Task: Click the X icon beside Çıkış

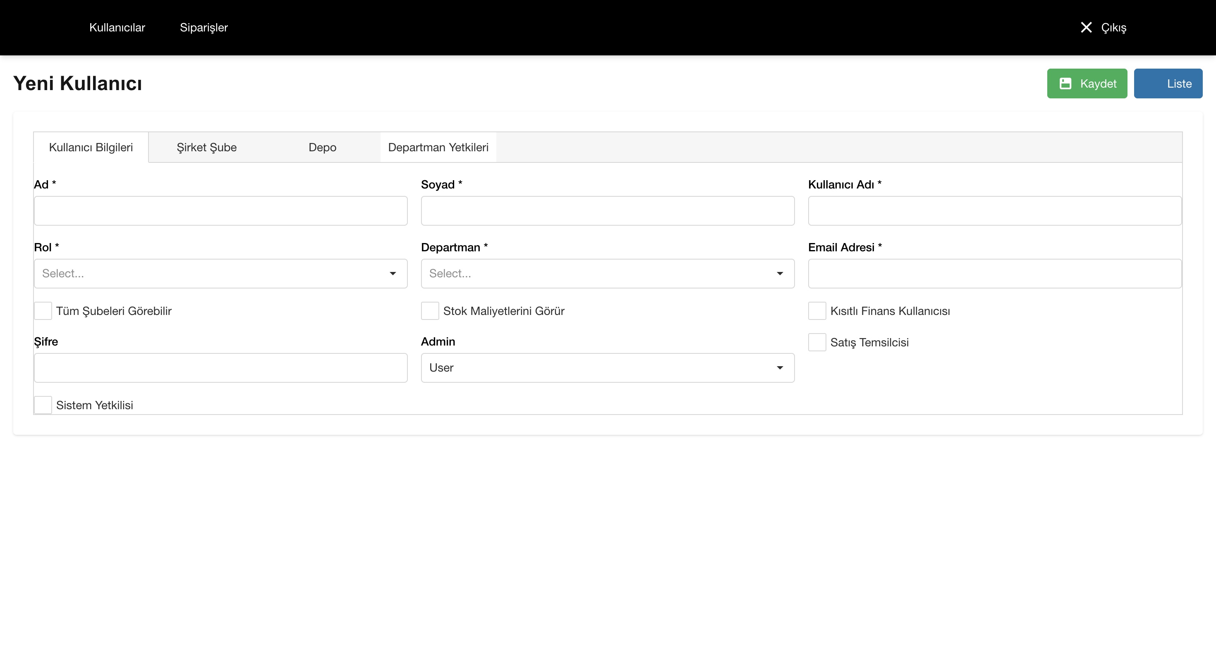Action: pyautogui.click(x=1086, y=27)
